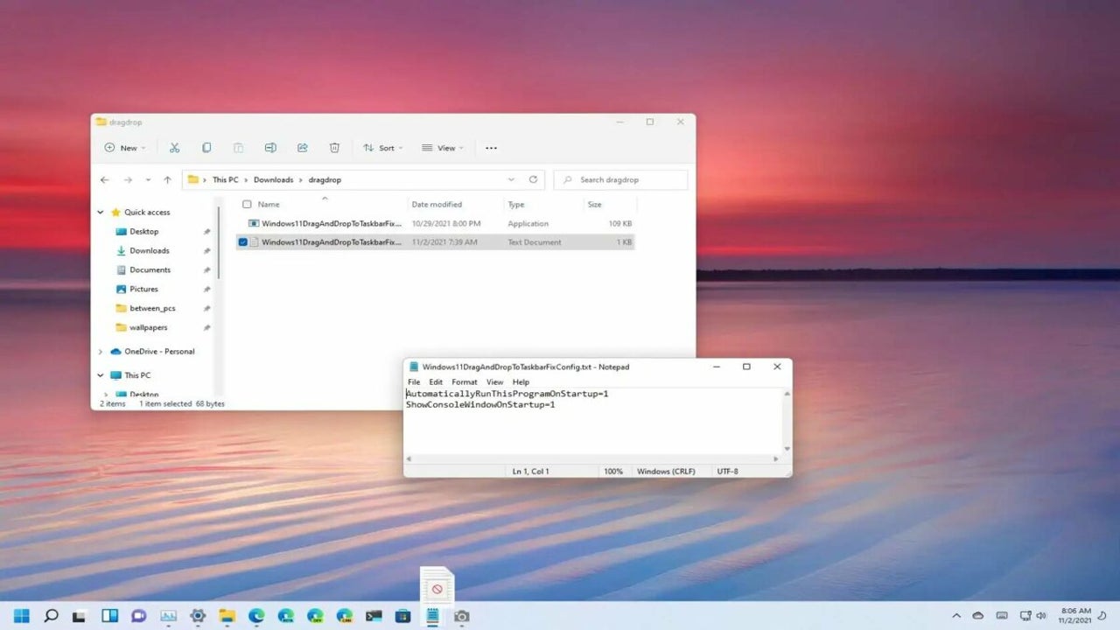Open the See more three-dots menu
Viewport: 1120px width, 630px height.
(491, 148)
